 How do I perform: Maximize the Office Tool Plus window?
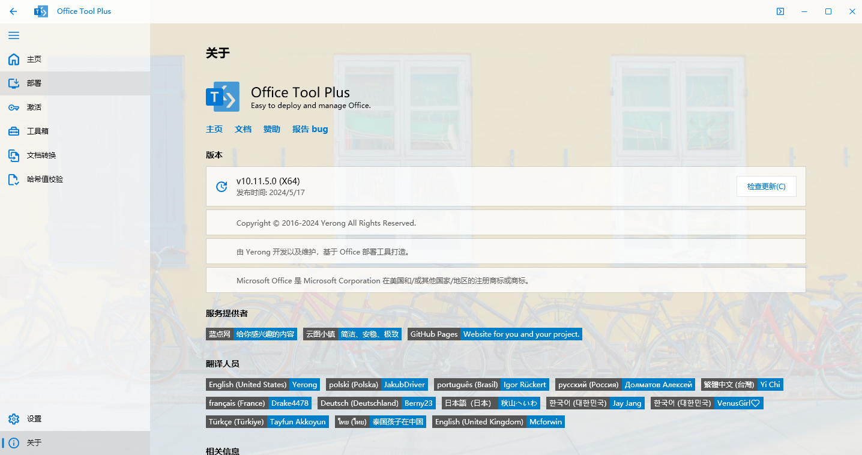(828, 11)
